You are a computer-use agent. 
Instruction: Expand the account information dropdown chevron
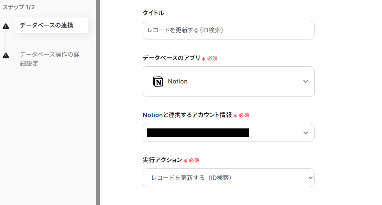305,133
